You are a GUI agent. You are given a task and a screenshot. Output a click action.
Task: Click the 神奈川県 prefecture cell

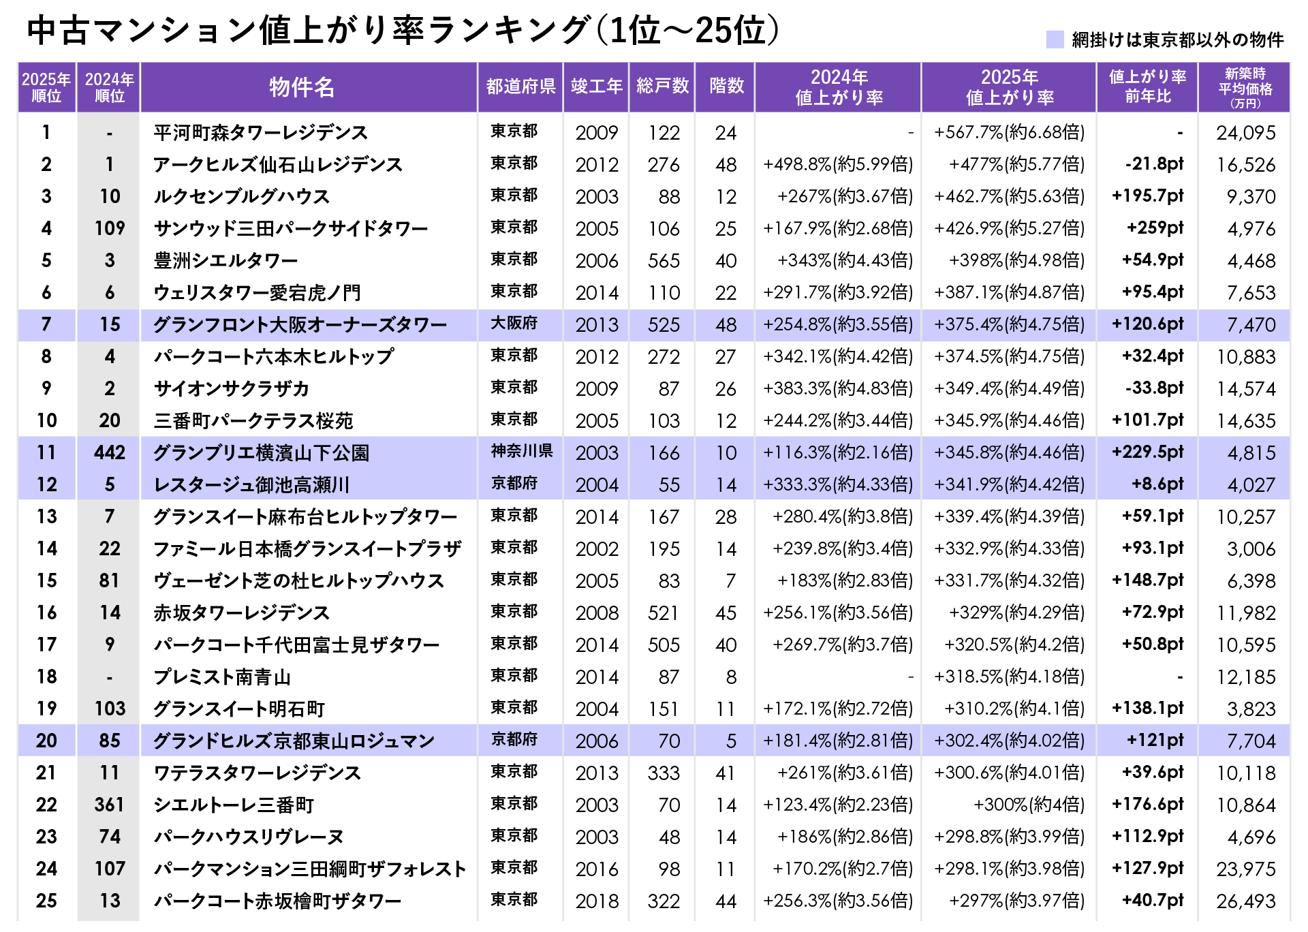tap(521, 452)
